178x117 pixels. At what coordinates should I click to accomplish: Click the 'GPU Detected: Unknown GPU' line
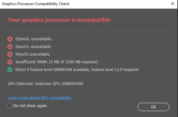[x=46, y=84]
